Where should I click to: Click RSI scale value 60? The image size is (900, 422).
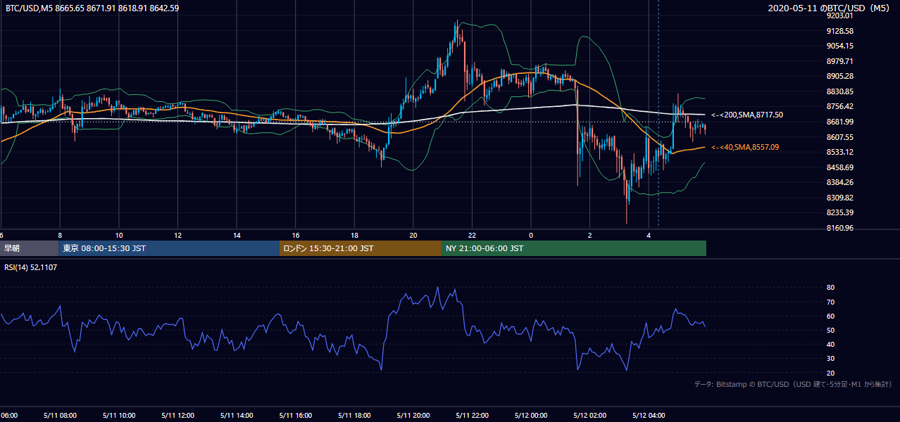[830, 316]
